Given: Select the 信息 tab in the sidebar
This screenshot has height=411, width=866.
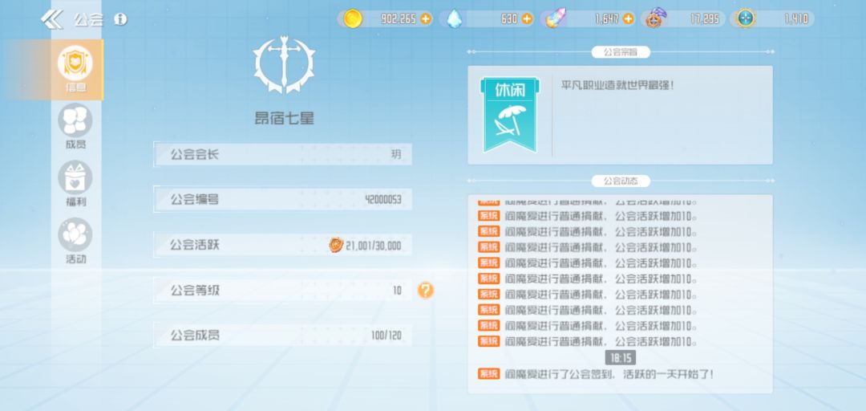Looking at the screenshot, I should pos(75,70).
